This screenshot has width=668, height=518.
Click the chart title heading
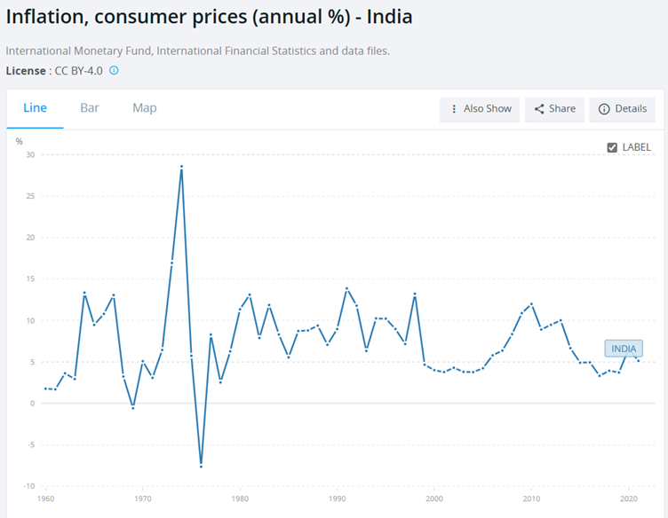tap(209, 17)
